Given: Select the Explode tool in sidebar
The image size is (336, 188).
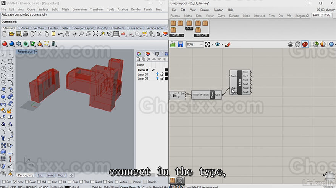Looking at the screenshot, I should click(10, 111).
